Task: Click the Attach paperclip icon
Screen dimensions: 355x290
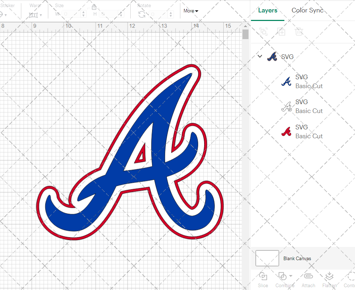Action: coord(308,276)
